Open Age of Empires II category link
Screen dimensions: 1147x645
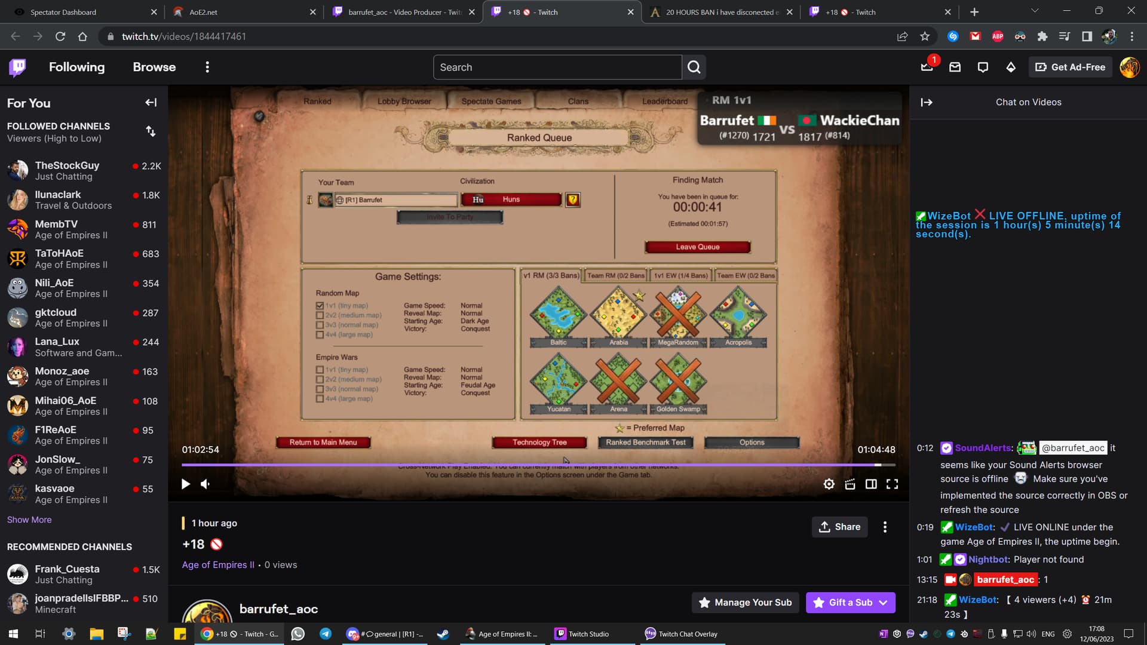218,565
